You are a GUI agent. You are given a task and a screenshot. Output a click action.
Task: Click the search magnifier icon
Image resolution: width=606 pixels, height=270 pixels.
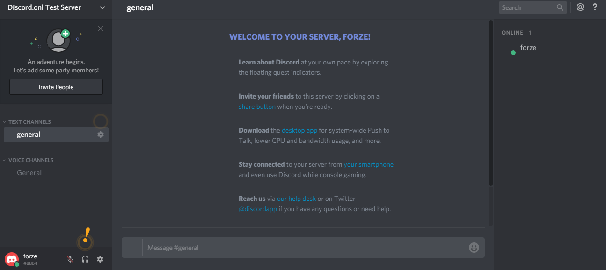point(560,7)
